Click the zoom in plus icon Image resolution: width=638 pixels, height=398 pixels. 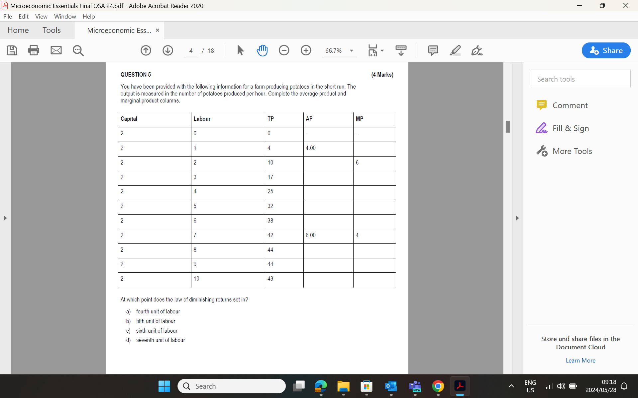coord(306,50)
